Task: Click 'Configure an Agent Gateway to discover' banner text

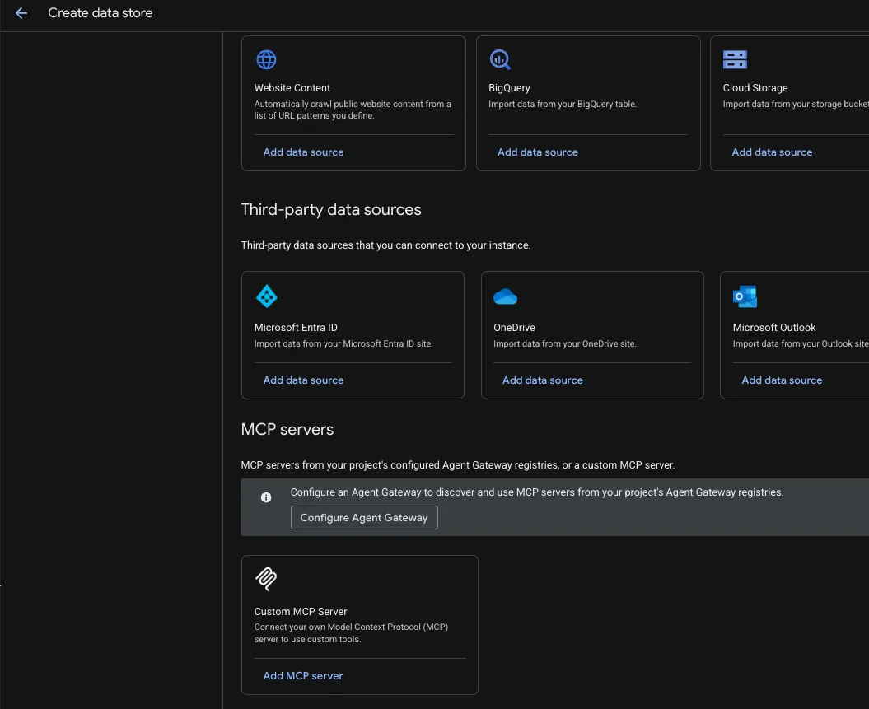Action: [x=537, y=492]
